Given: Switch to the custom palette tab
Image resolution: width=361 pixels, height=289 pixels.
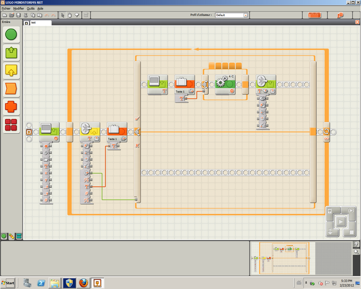Looking at the screenshot, I should pyautogui.click(x=19, y=236).
